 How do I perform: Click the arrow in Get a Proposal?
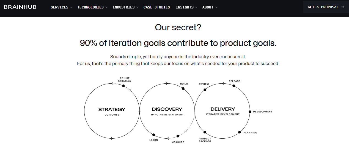[342, 7]
